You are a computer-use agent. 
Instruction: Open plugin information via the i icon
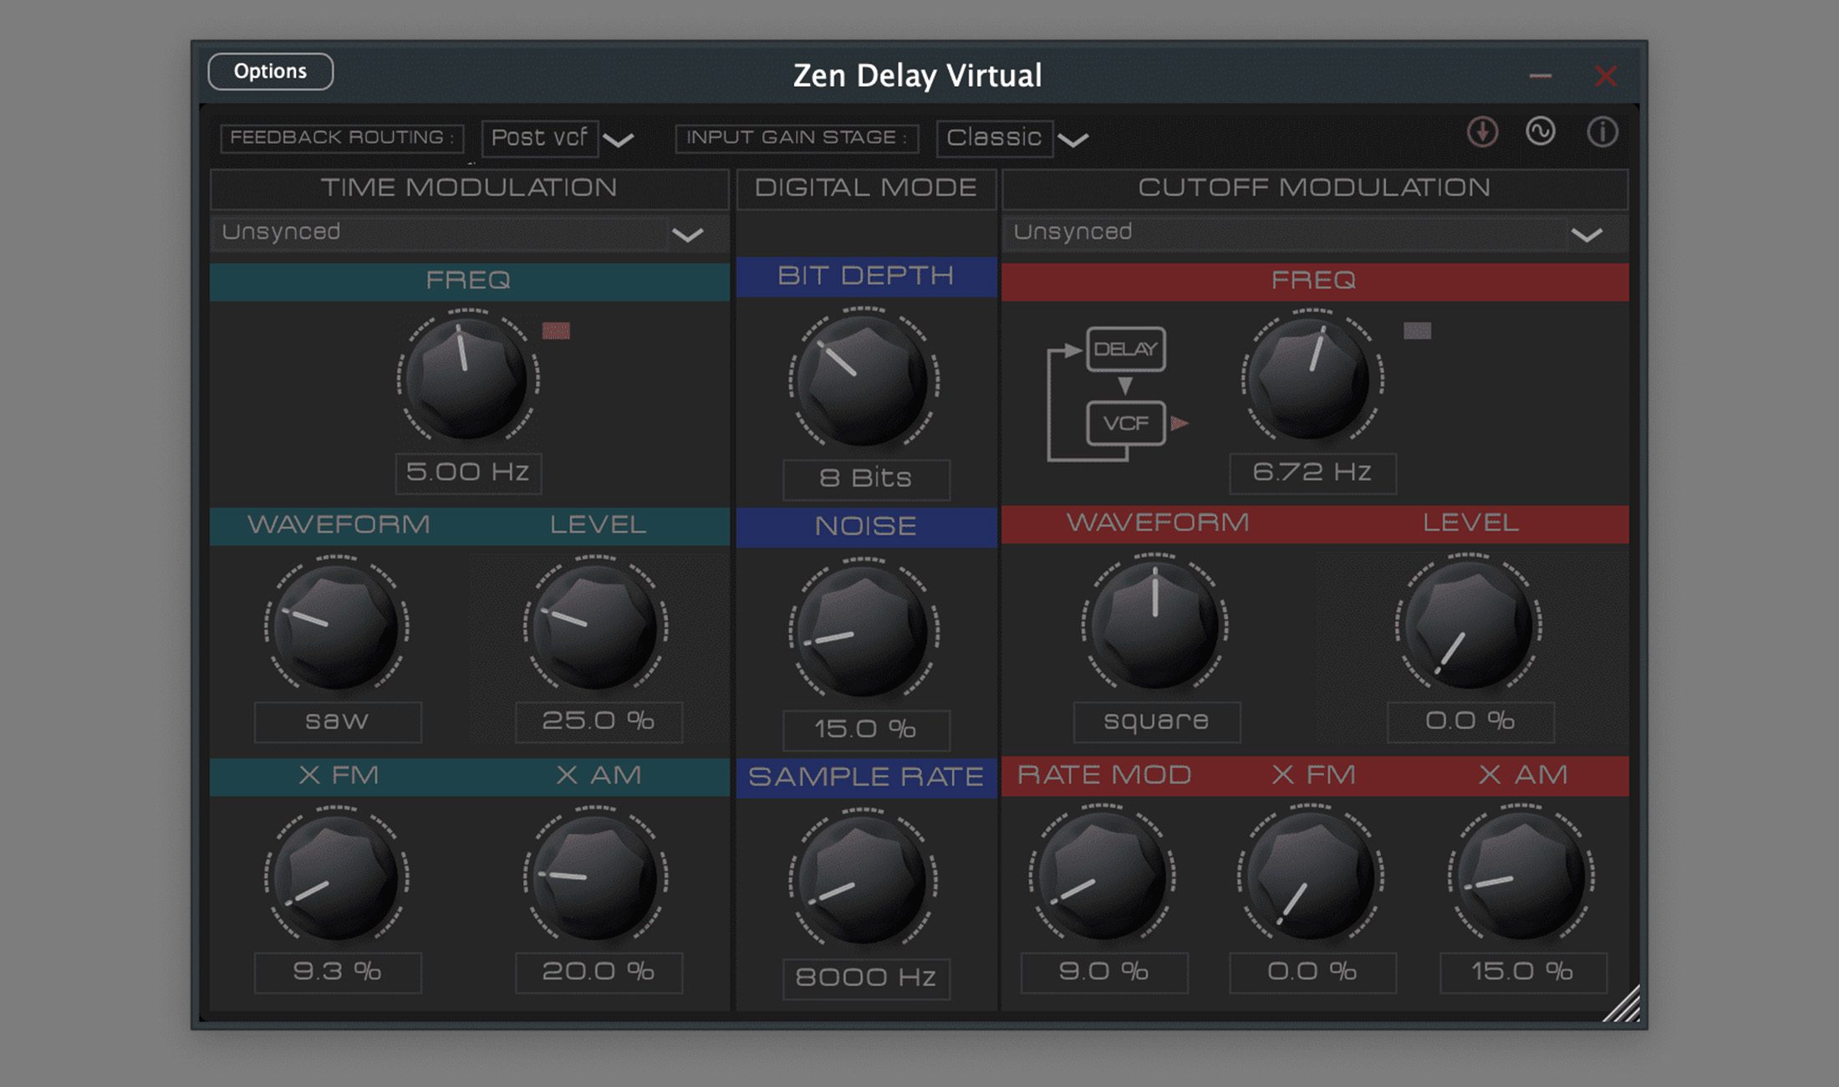pos(1603,132)
